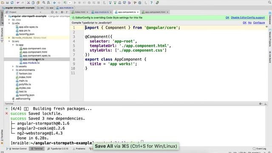The width and height of the screenshot is (272, 153).
Task: Click No in Compile TypeScript prompt
Action: (249, 23)
